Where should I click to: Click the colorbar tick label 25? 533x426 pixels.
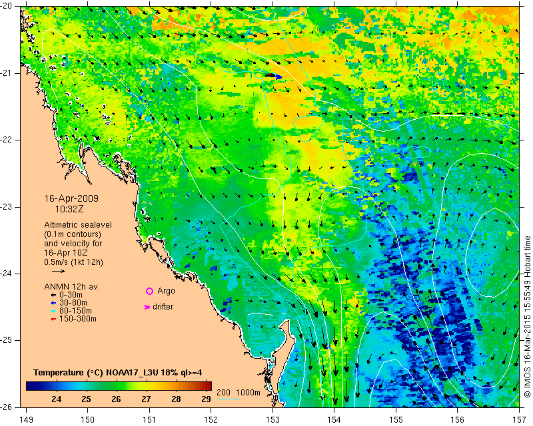(x=87, y=399)
